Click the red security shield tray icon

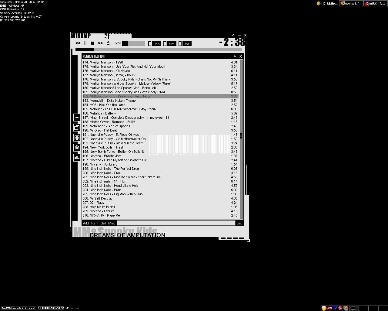click(x=340, y=308)
